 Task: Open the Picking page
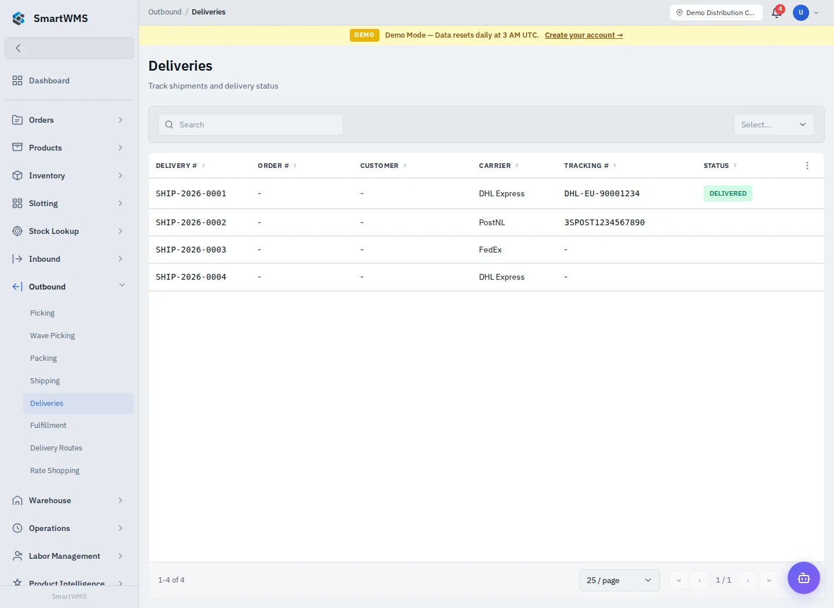(x=78, y=313)
